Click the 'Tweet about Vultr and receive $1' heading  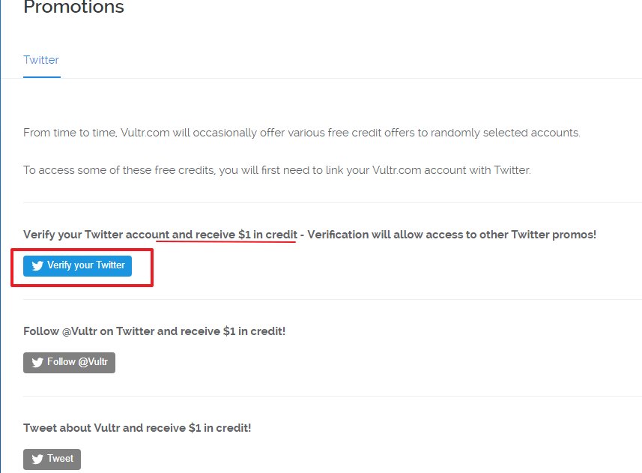[137, 428]
